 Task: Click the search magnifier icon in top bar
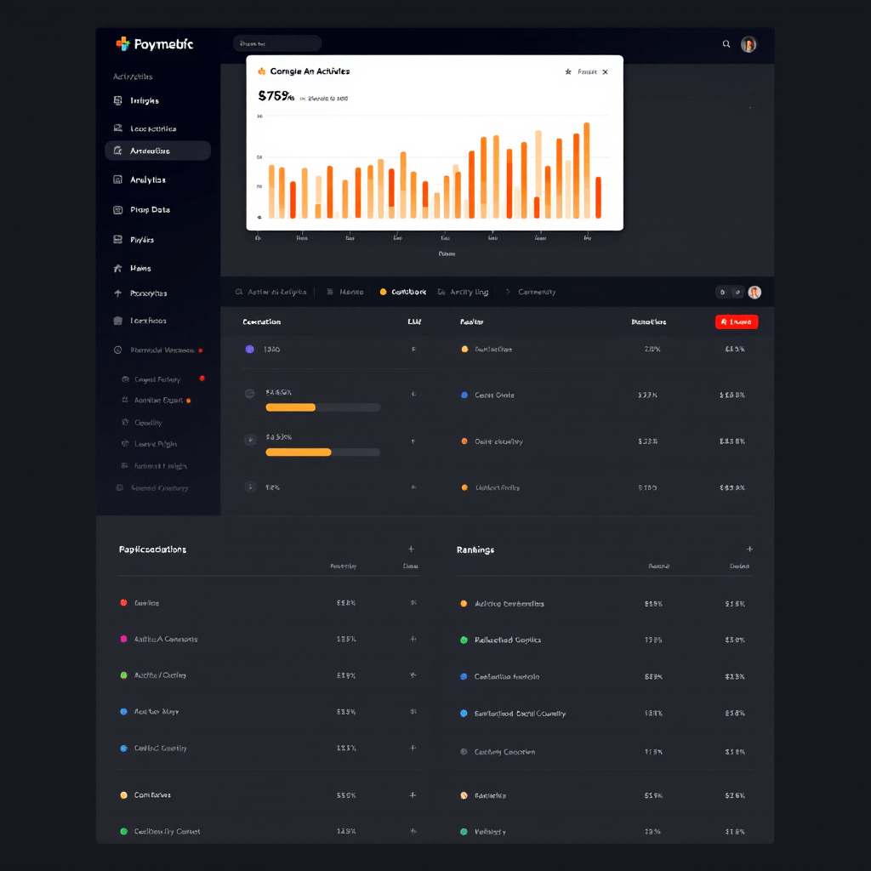click(x=726, y=44)
